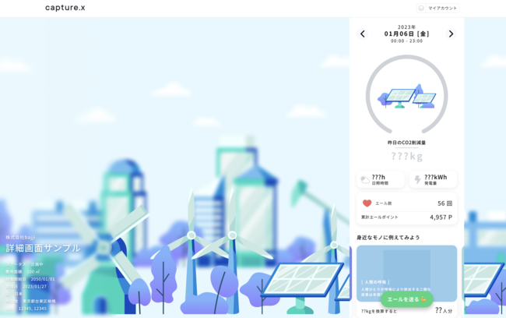This screenshot has height=318, width=506.
Task: Click the circular CO2 gauge ring
Action: pyautogui.click(x=406, y=94)
